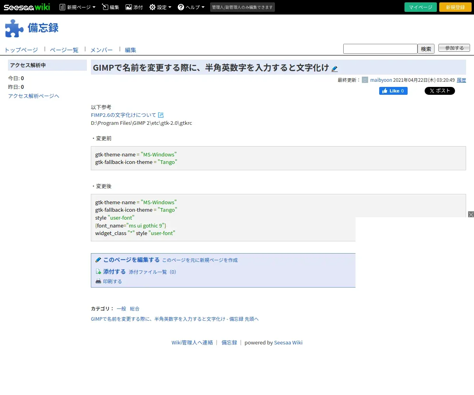The image size is (474, 395).
Task: Click このページを編集する link
Action: click(x=132, y=260)
